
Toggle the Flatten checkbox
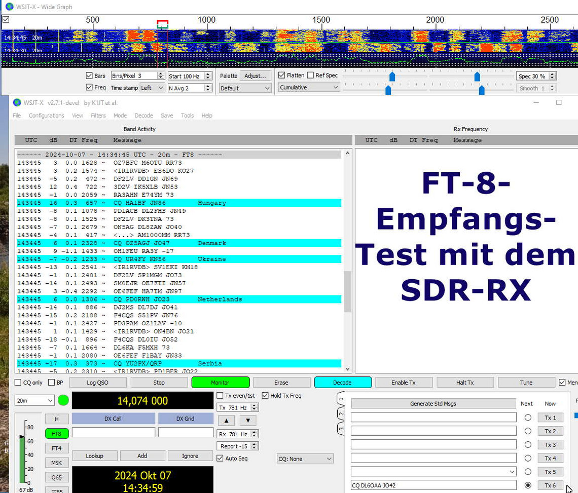(281, 75)
